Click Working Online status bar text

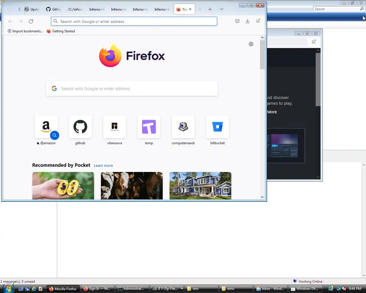310,281
